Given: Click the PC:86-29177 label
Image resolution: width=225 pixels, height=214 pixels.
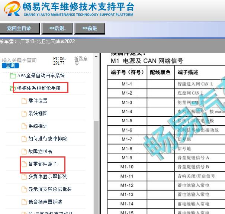Looking at the screenshot, I should 59,61.
